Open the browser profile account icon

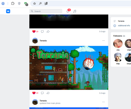(x=3, y=4)
